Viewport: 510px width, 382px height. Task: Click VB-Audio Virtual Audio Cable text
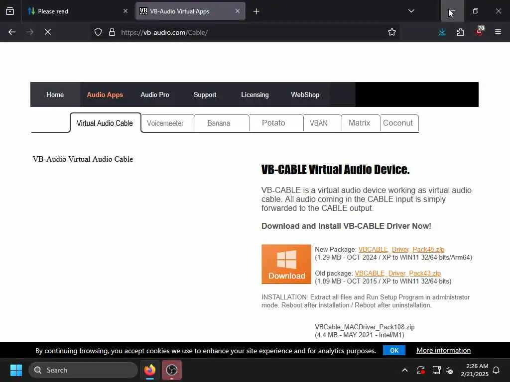[83, 159]
